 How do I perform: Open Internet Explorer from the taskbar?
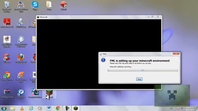click(31, 108)
